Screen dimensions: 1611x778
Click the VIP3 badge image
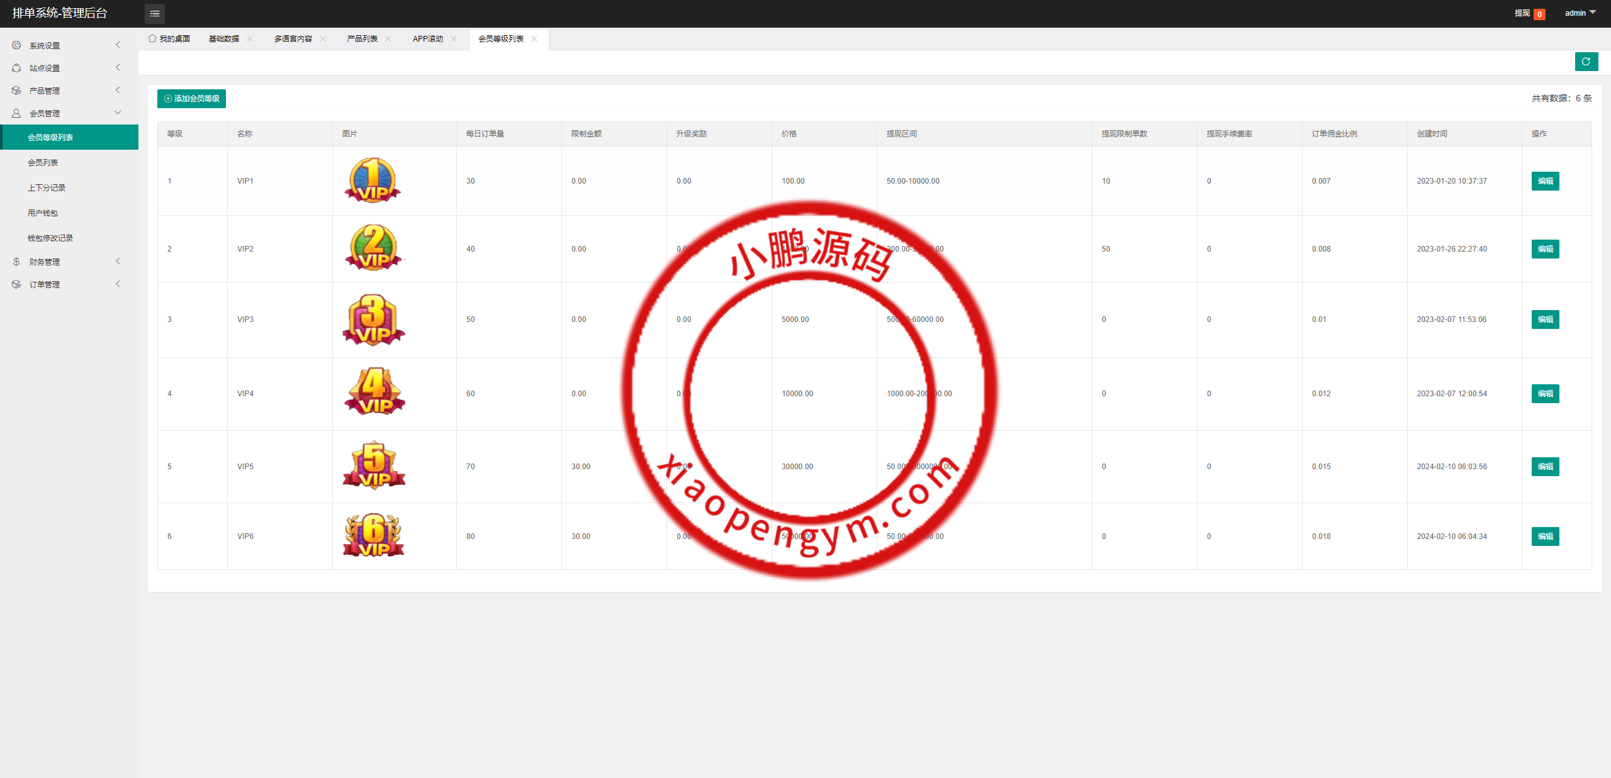tap(374, 320)
